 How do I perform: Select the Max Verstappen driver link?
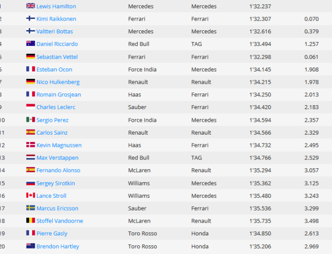click(x=57, y=158)
